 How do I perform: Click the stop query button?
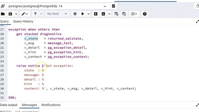[75, 14]
